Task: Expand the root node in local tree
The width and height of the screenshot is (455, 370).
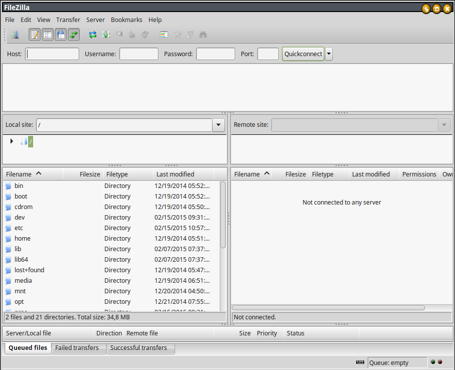Action: (x=12, y=141)
